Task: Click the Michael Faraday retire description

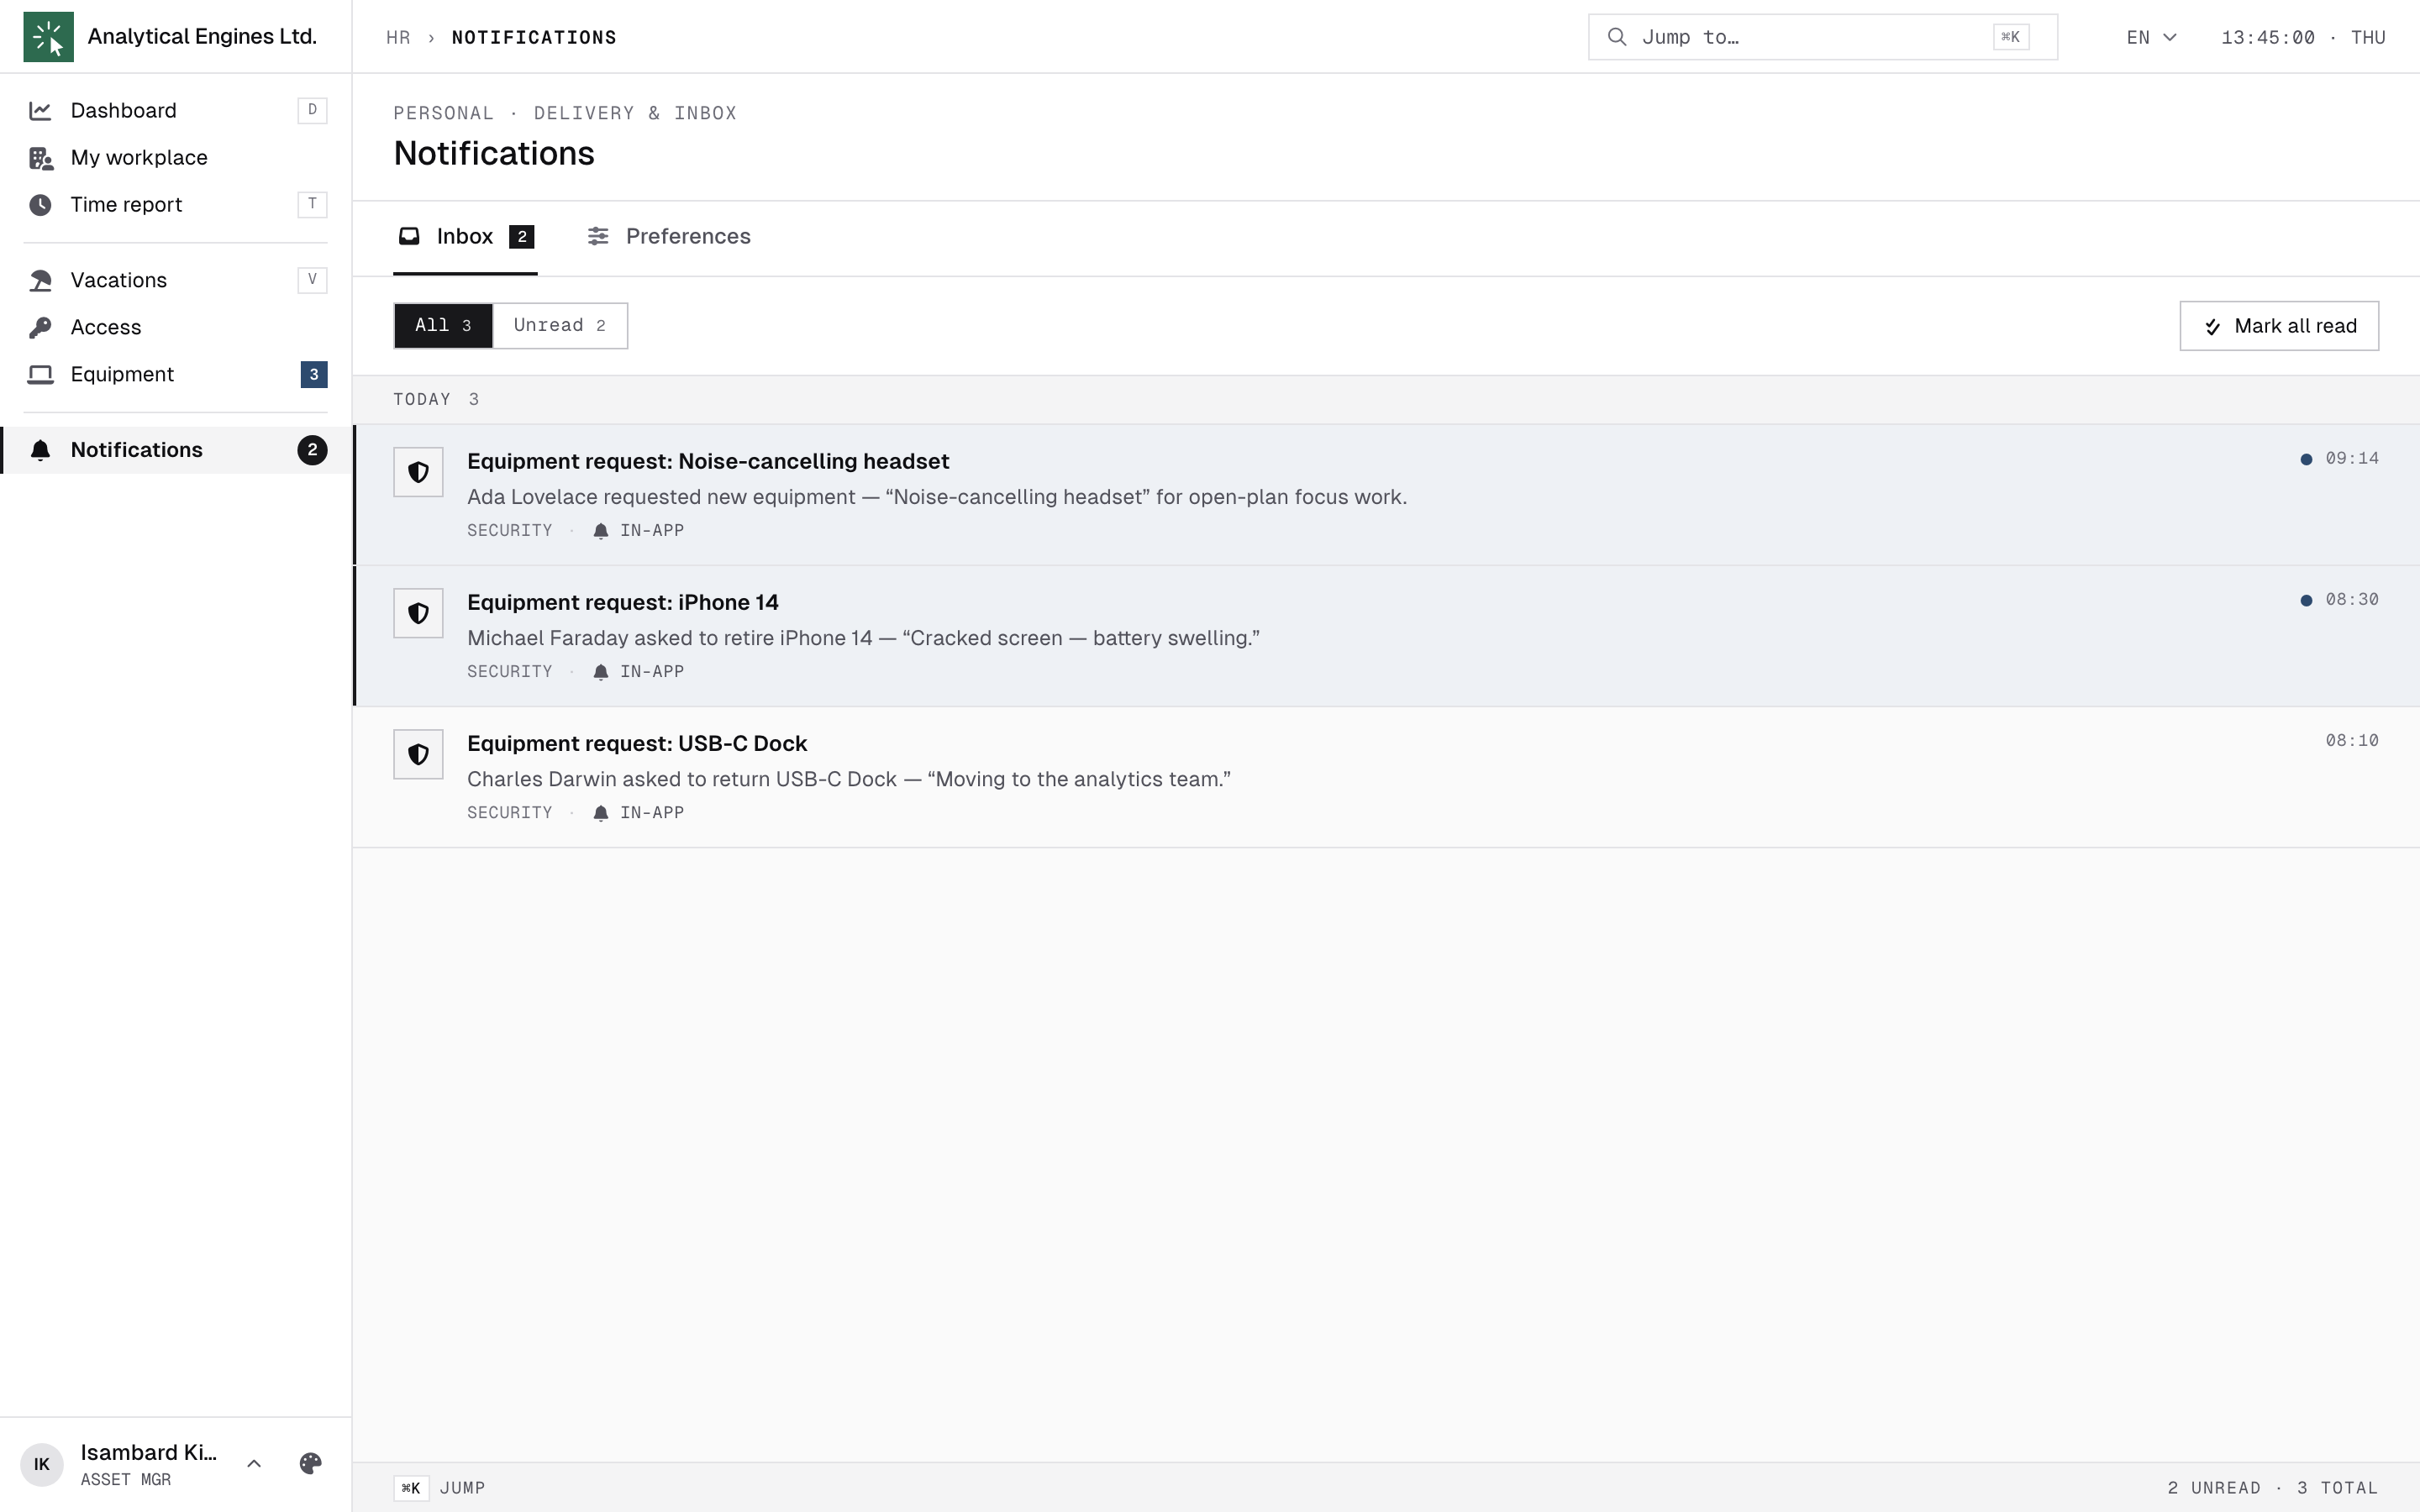Action: 863,638
